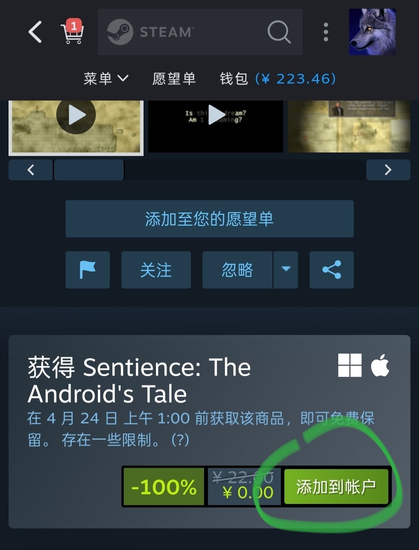Open the shopping cart with one item
Image resolution: width=419 pixels, height=550 pixels.
click(73, 32)
